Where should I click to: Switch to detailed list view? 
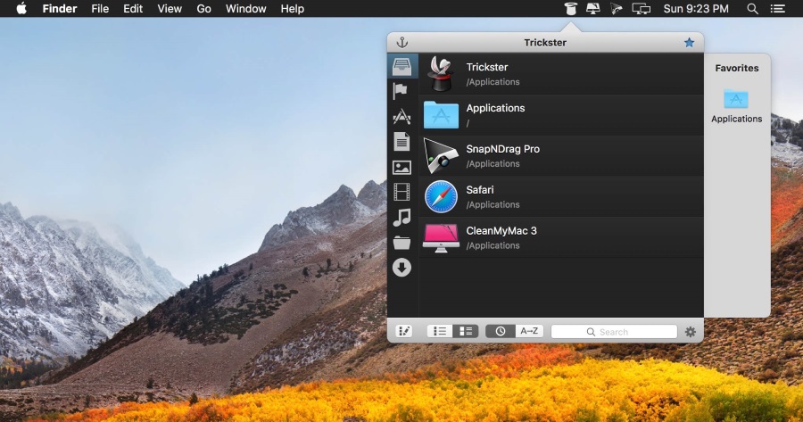(466, 331)
